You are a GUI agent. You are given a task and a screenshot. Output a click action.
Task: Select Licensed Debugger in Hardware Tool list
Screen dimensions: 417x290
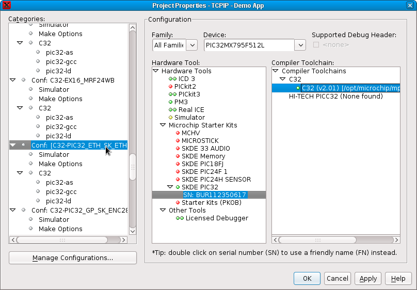click(x=217, y=218)
